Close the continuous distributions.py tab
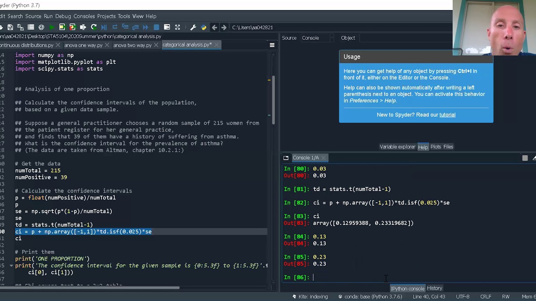Viewport: 536px width, 301px height. click(x=58, y=45)
